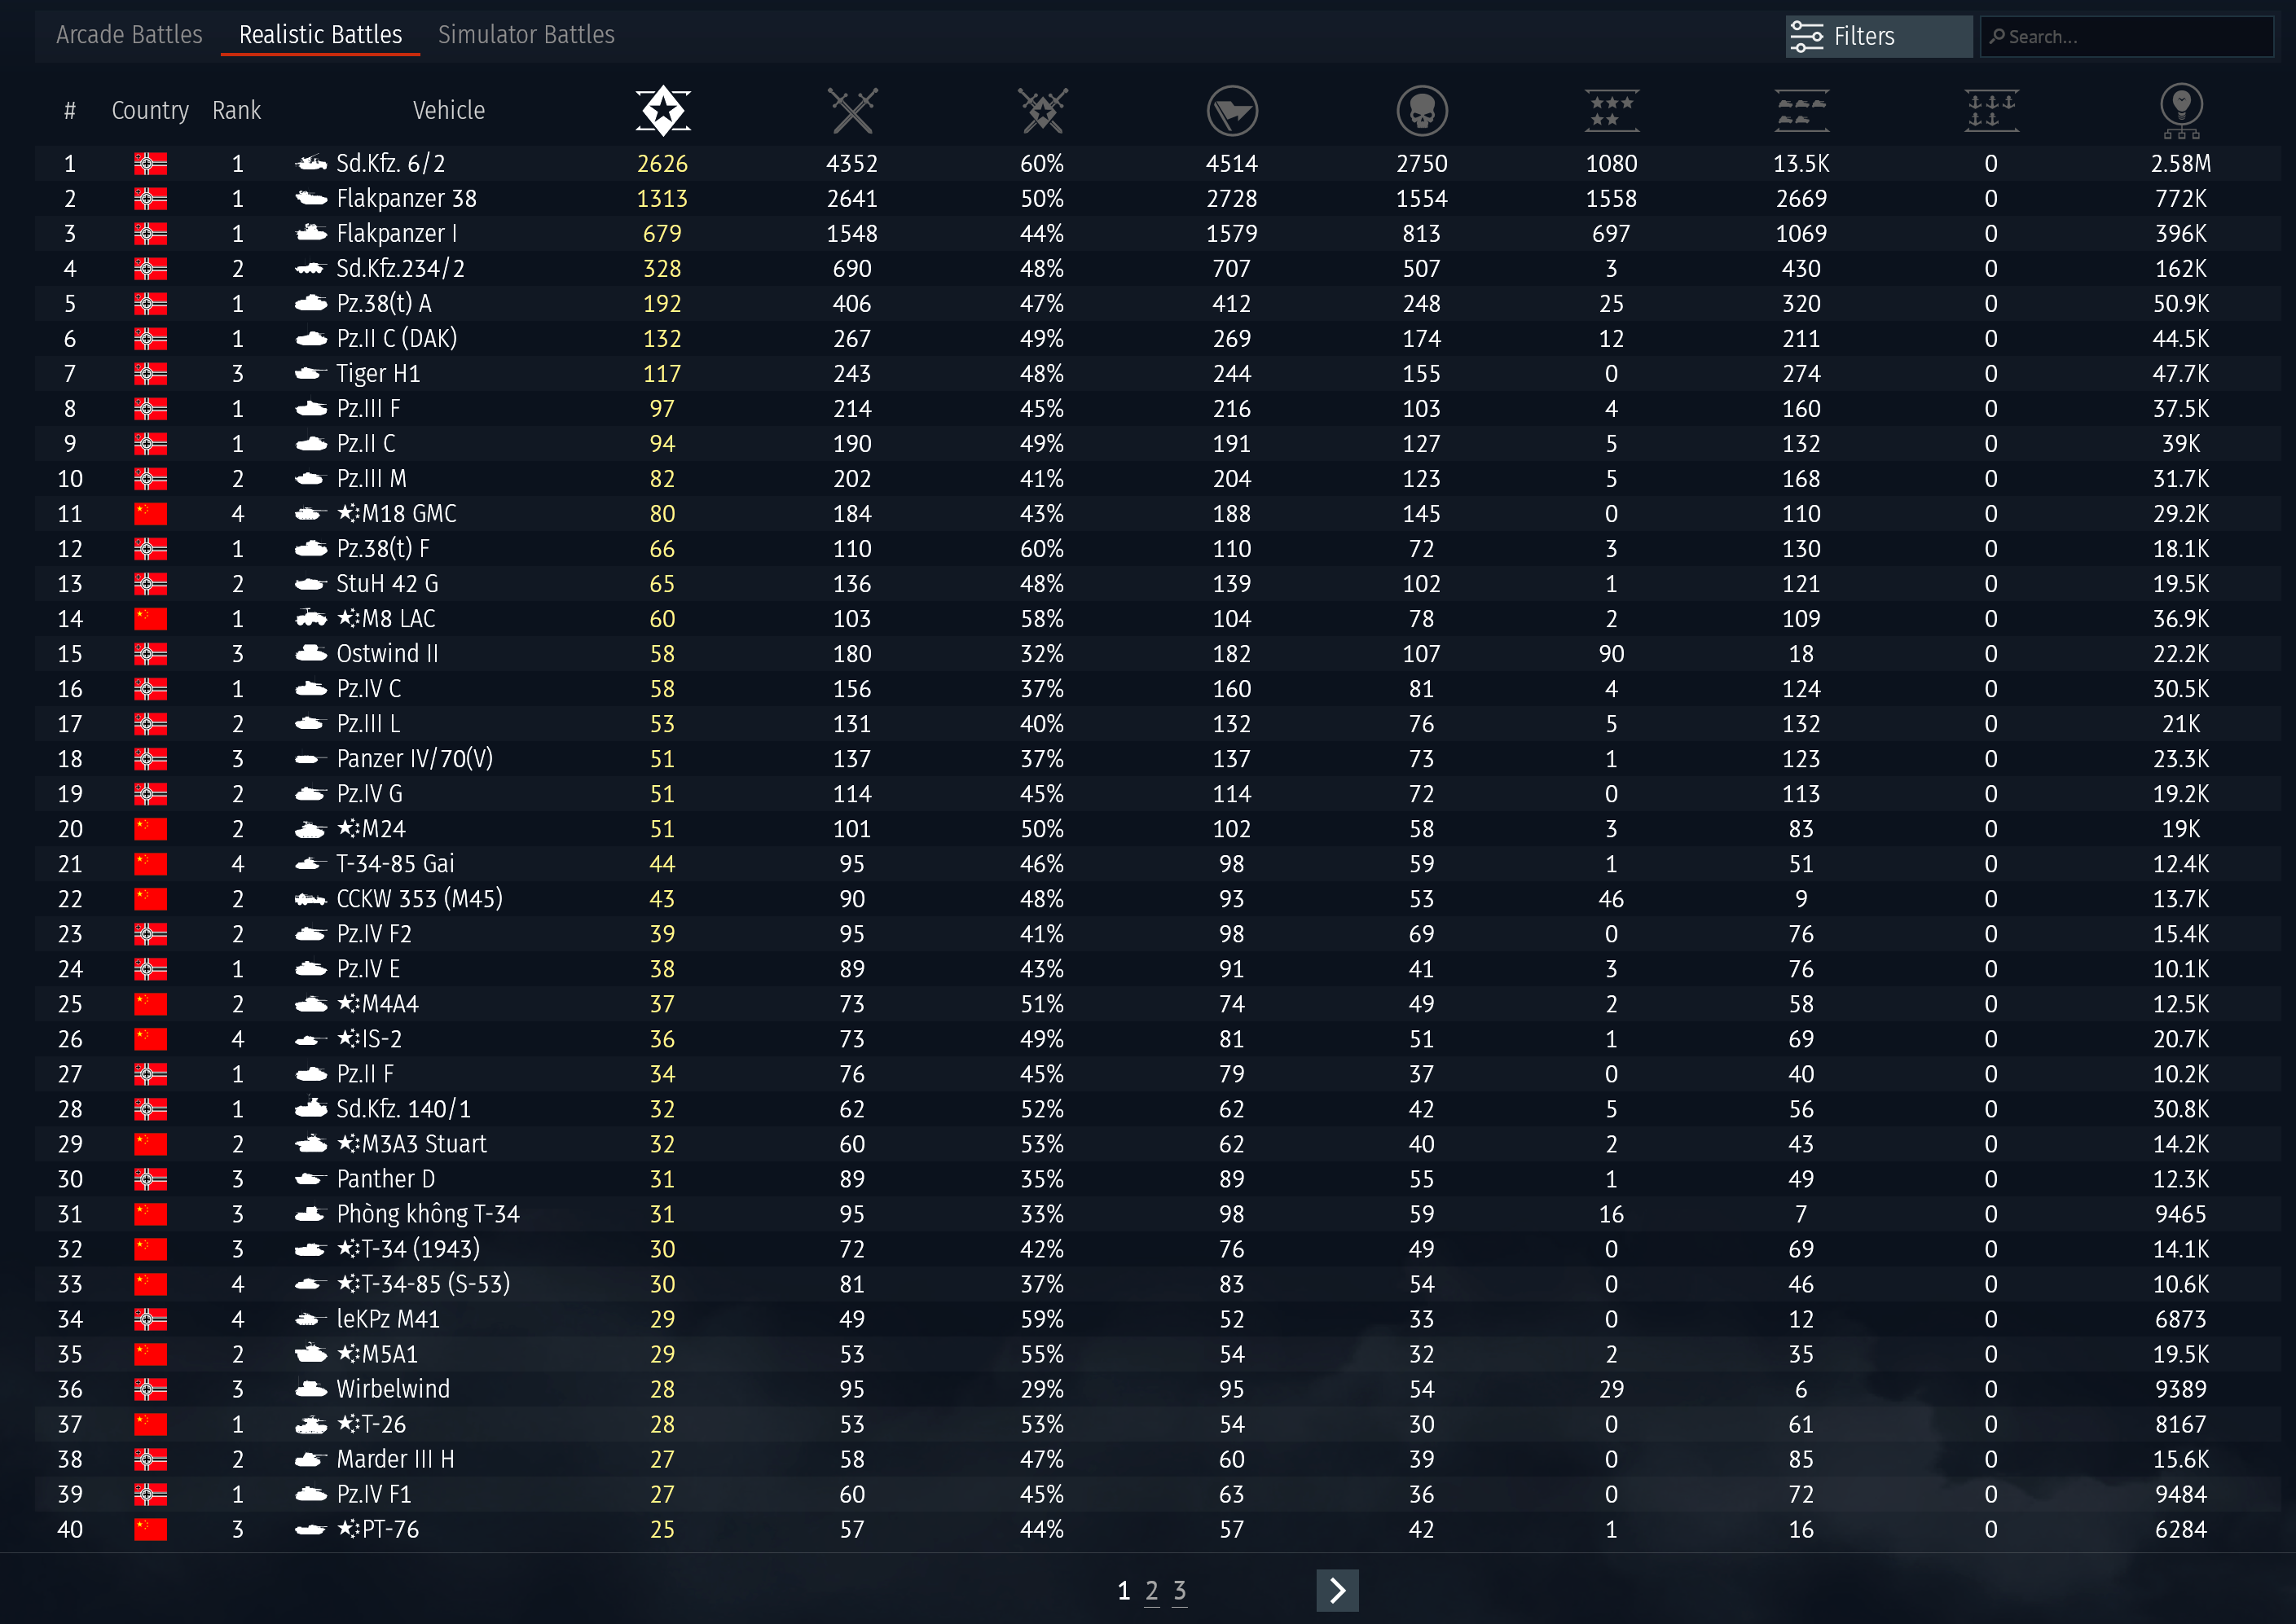
Task: Sort by the # column header
Action: click(70, 110)
